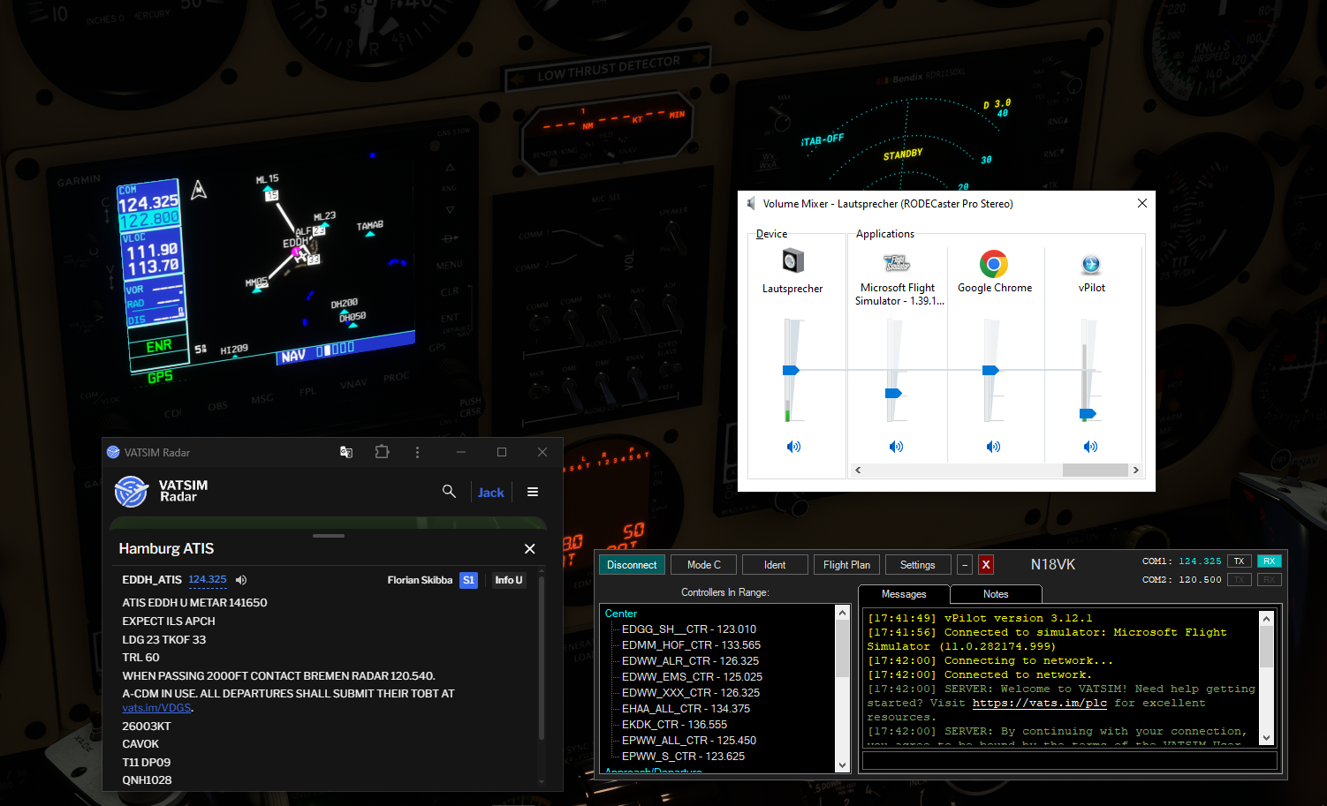Click the VATSIM Radar logo
Screen dimensions: 1327x806
click(132, 492)
